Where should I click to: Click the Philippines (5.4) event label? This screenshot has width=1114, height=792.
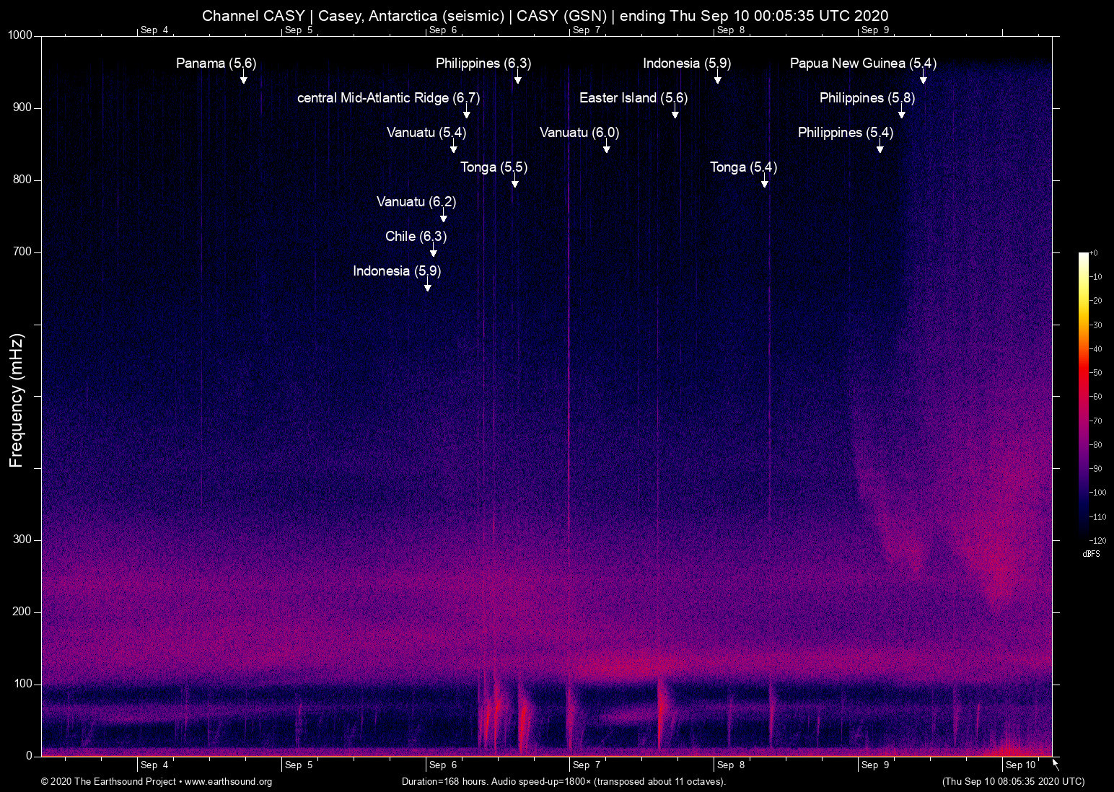(x=845, y=133)
